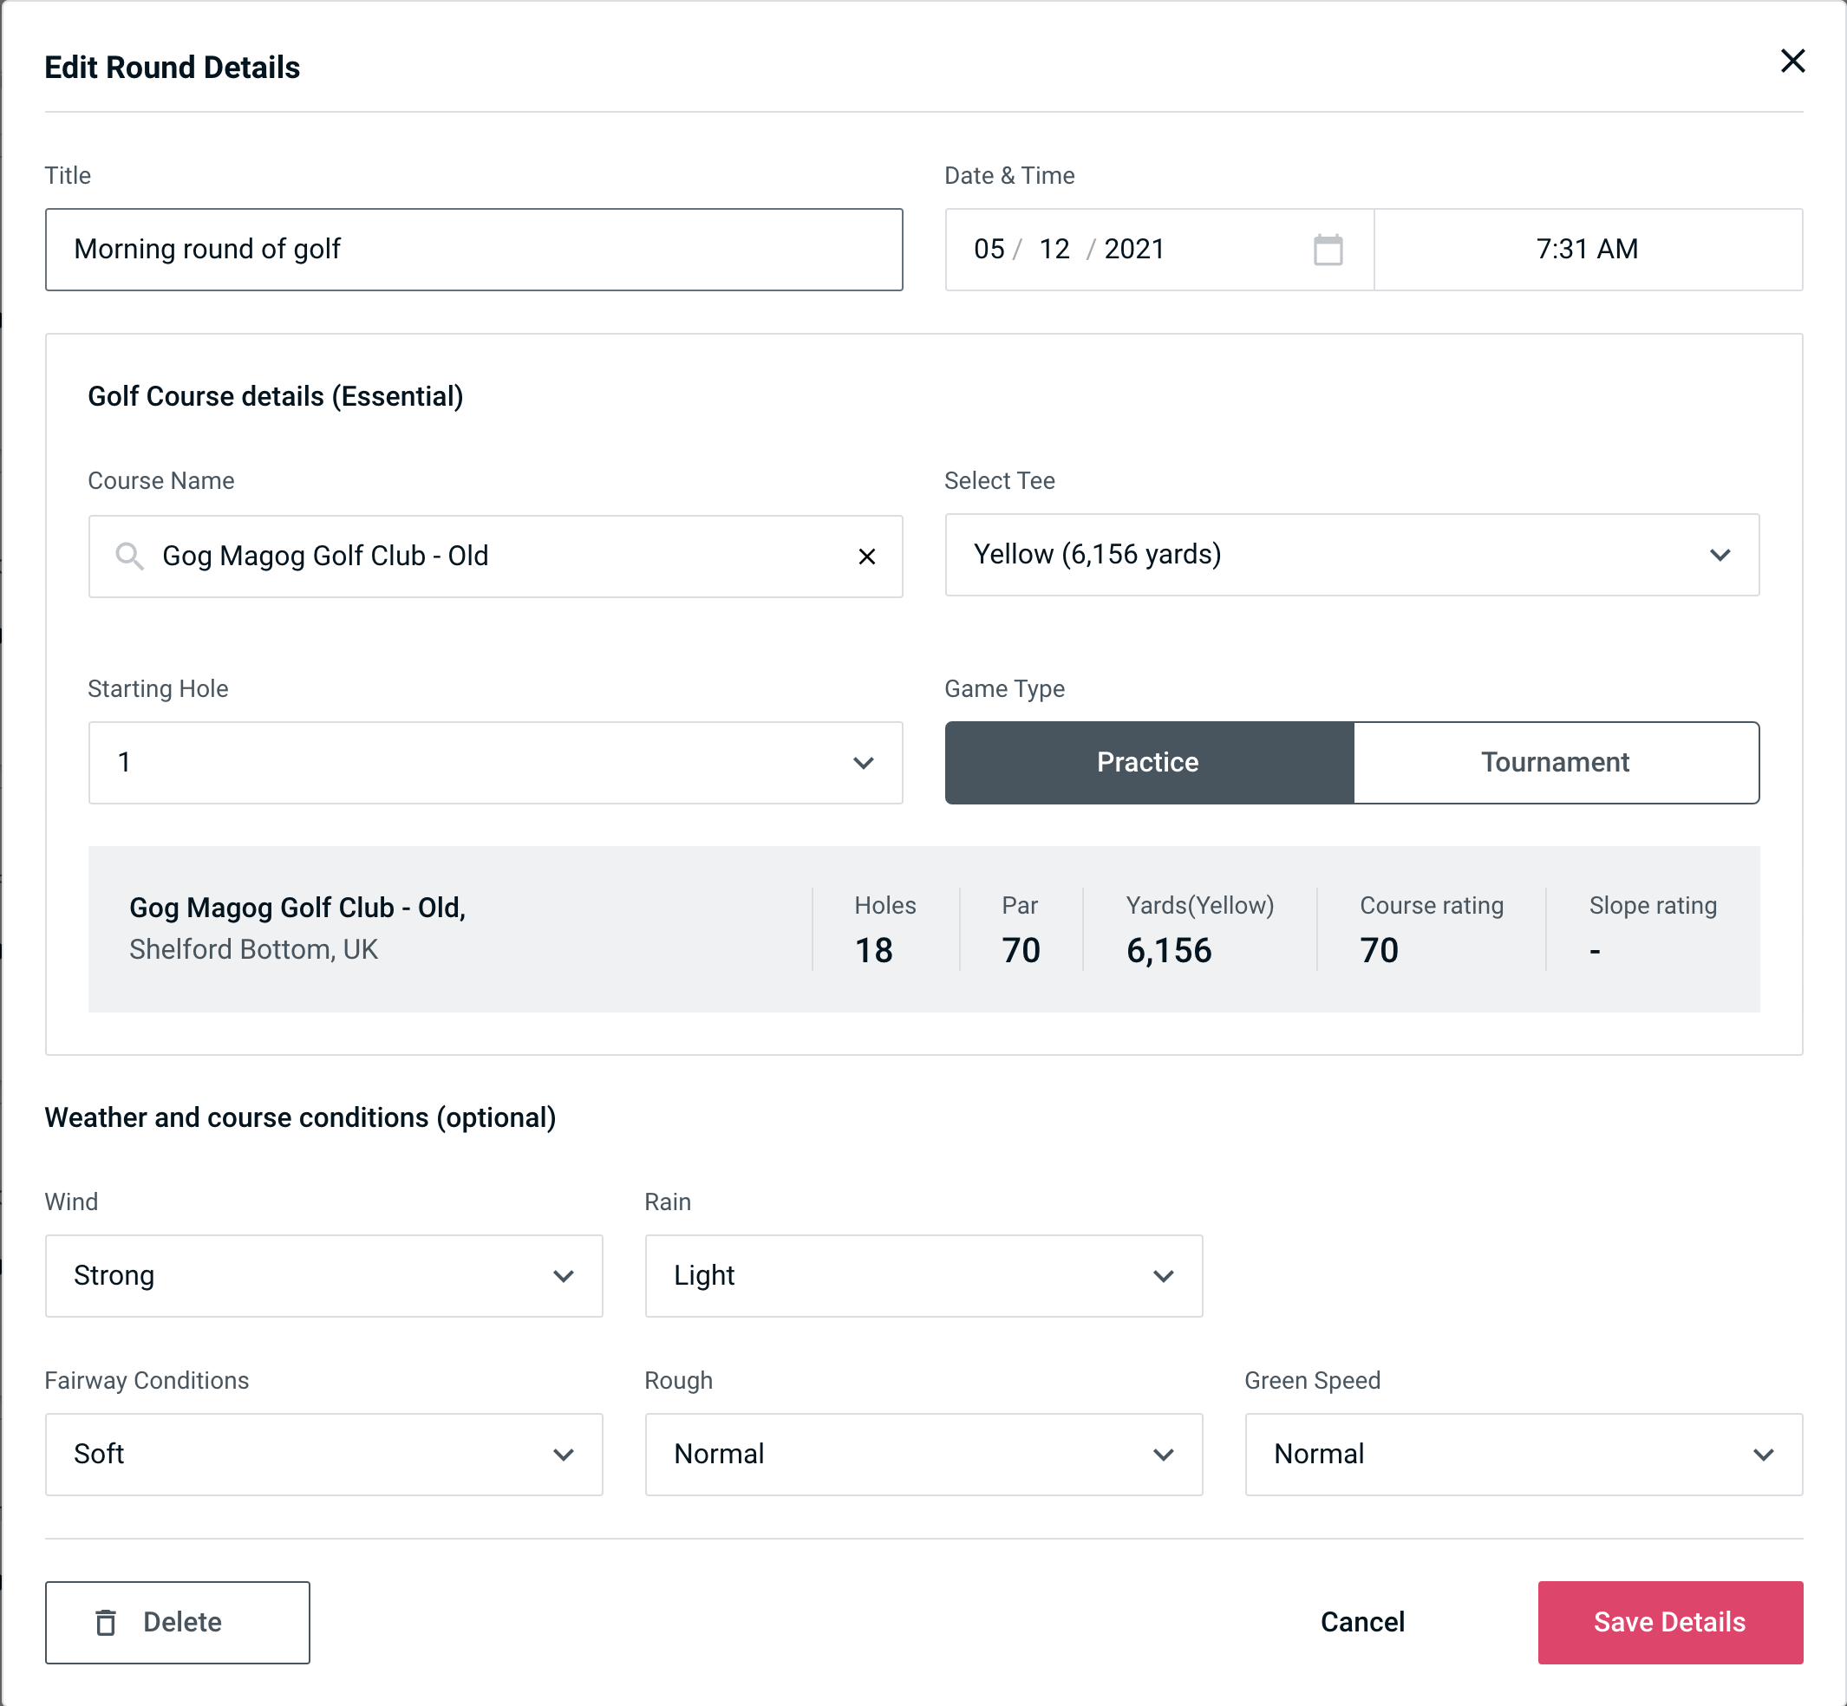Click the clear (X) icon on course name
The width and height of the screenshot is (1847, 1706).
867,557
